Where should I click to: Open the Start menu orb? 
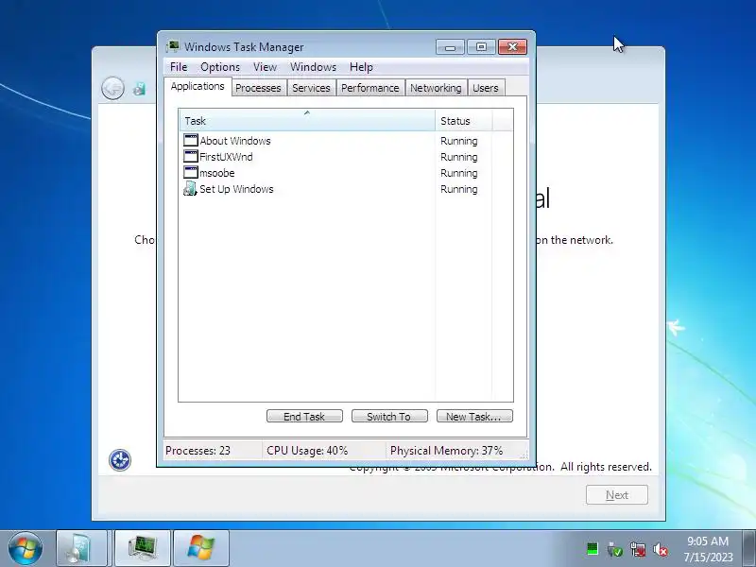(26, 548)
